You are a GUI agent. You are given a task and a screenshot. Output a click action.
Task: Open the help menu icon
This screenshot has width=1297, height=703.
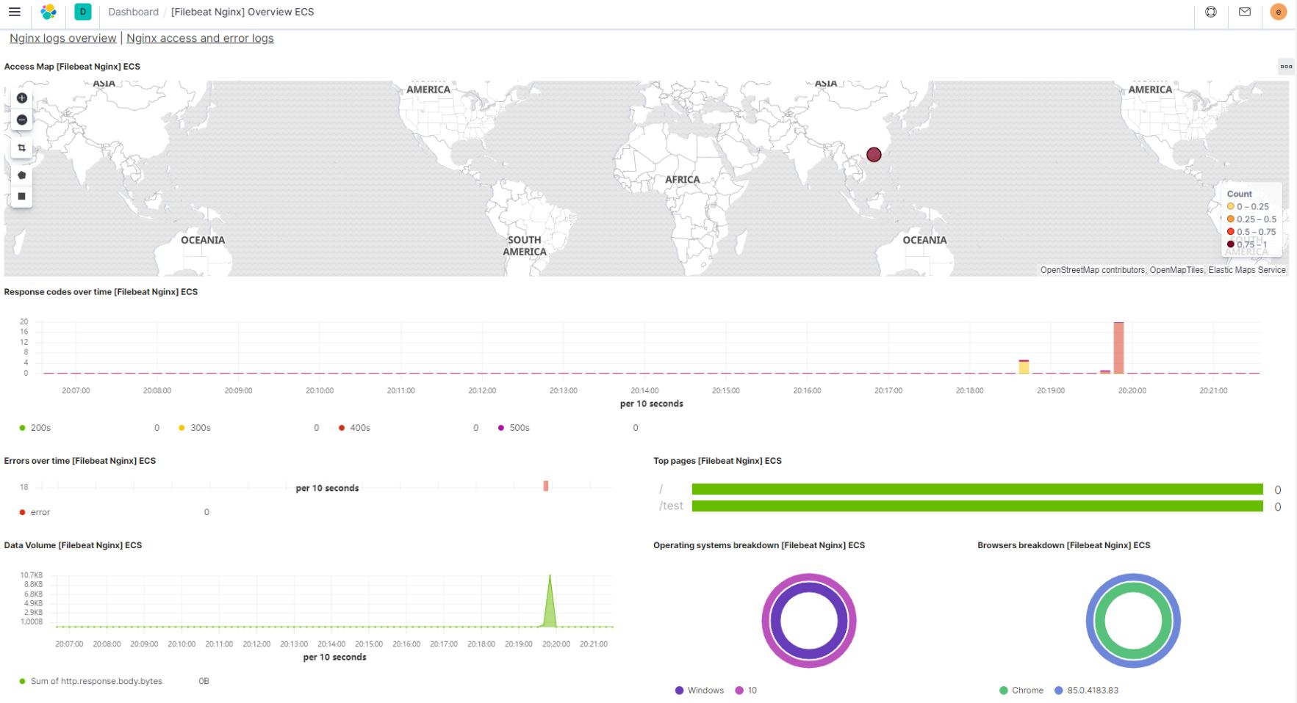pyautogui.click(x=1211, y=12)
